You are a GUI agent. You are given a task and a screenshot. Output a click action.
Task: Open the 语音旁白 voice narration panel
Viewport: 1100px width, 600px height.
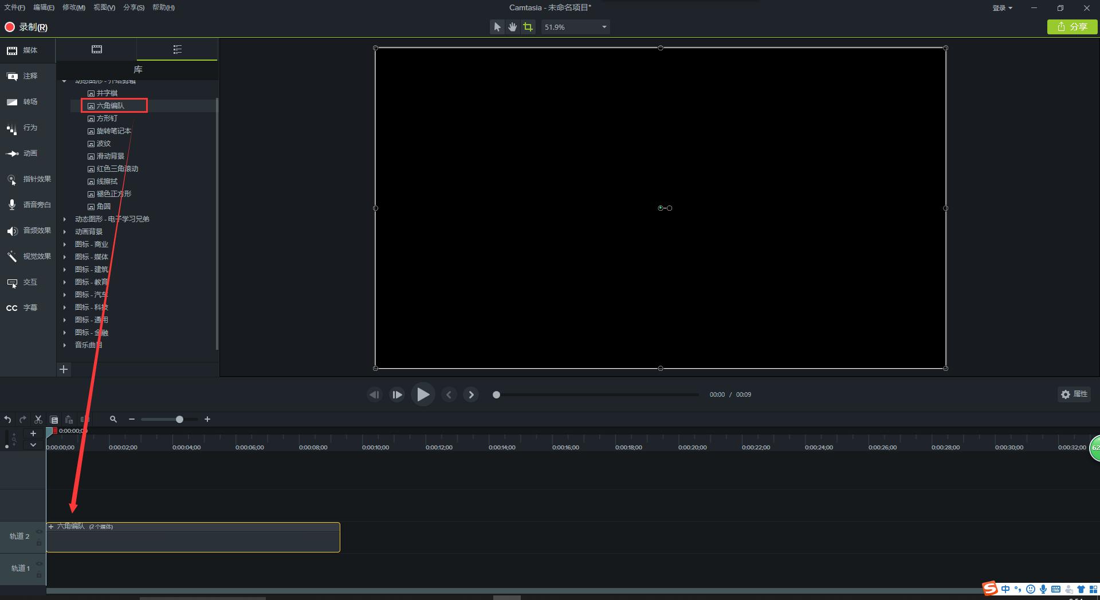28,205
